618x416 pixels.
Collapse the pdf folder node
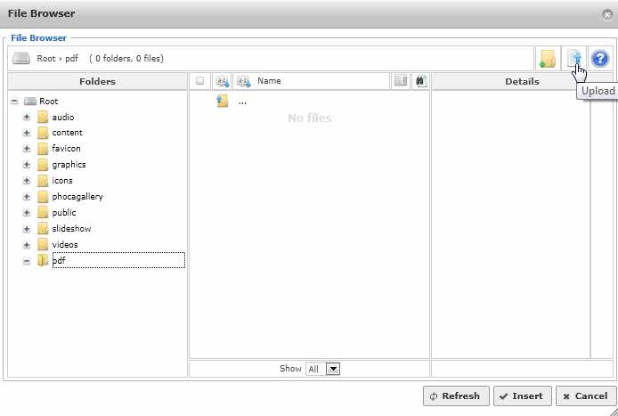coord(27,261)
